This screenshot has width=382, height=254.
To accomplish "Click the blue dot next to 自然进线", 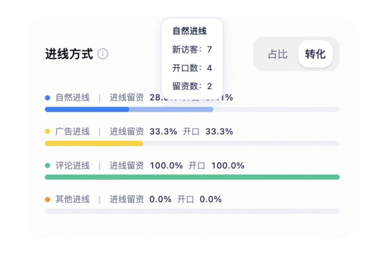I will pyautogui.click(x=47, y=98).
